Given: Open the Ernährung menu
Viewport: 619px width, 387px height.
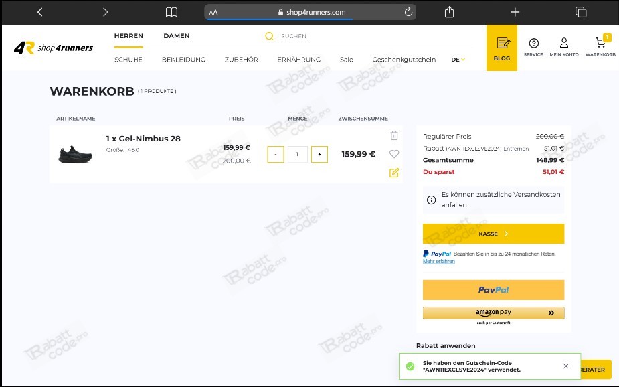Looking at the screenshot, I should pyautogui.click(x=299, y=60).
